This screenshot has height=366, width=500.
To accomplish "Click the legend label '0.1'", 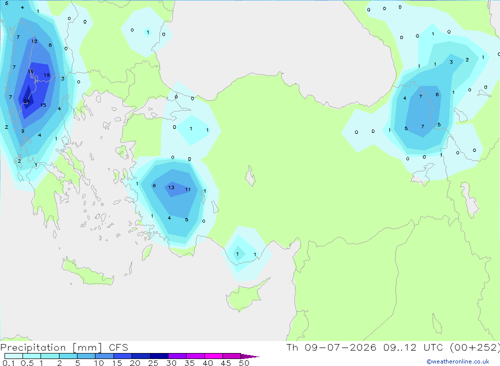I will [8, 363].
